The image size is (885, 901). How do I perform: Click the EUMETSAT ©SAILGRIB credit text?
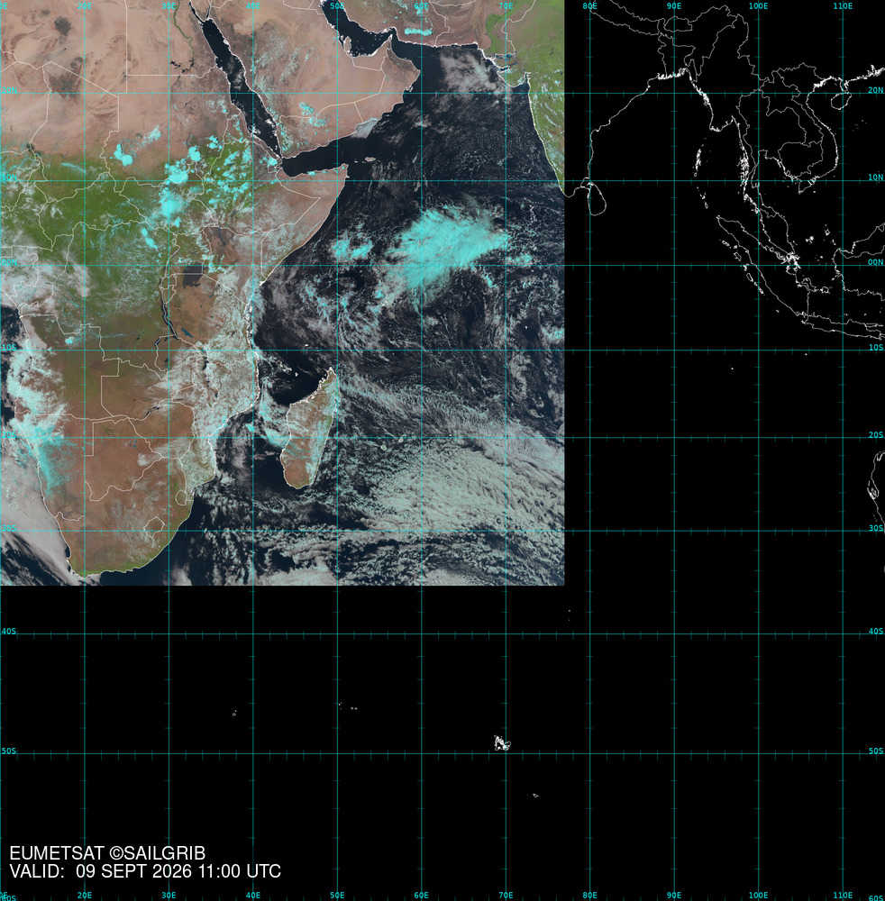pos(107,853)
